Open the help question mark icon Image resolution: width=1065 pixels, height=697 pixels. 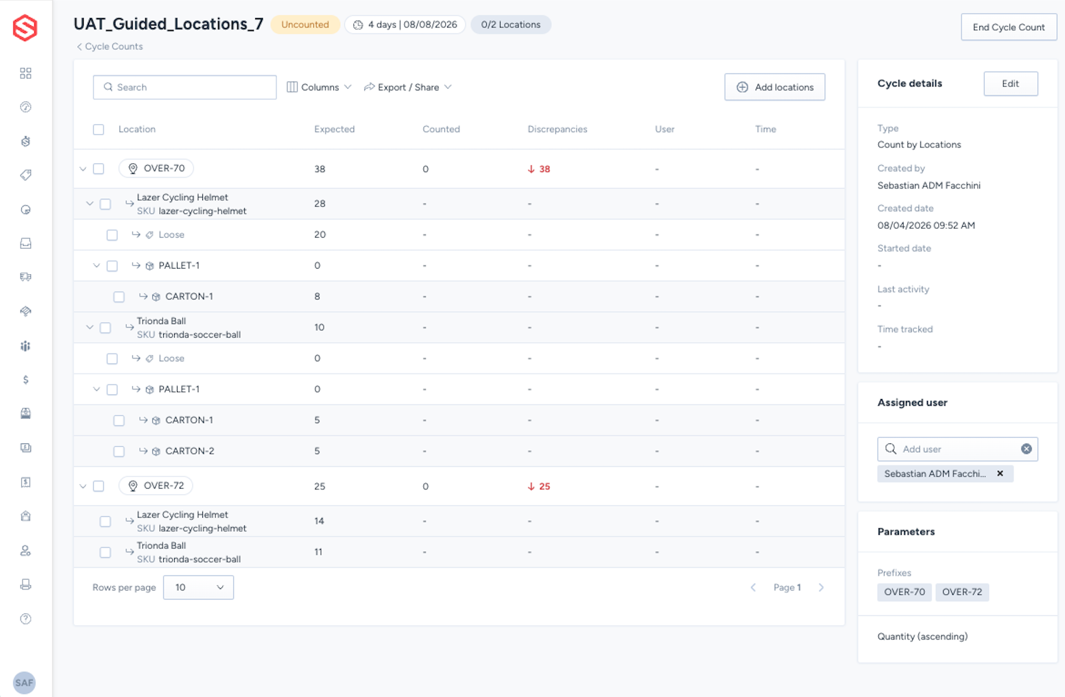(x=25, y=619)
